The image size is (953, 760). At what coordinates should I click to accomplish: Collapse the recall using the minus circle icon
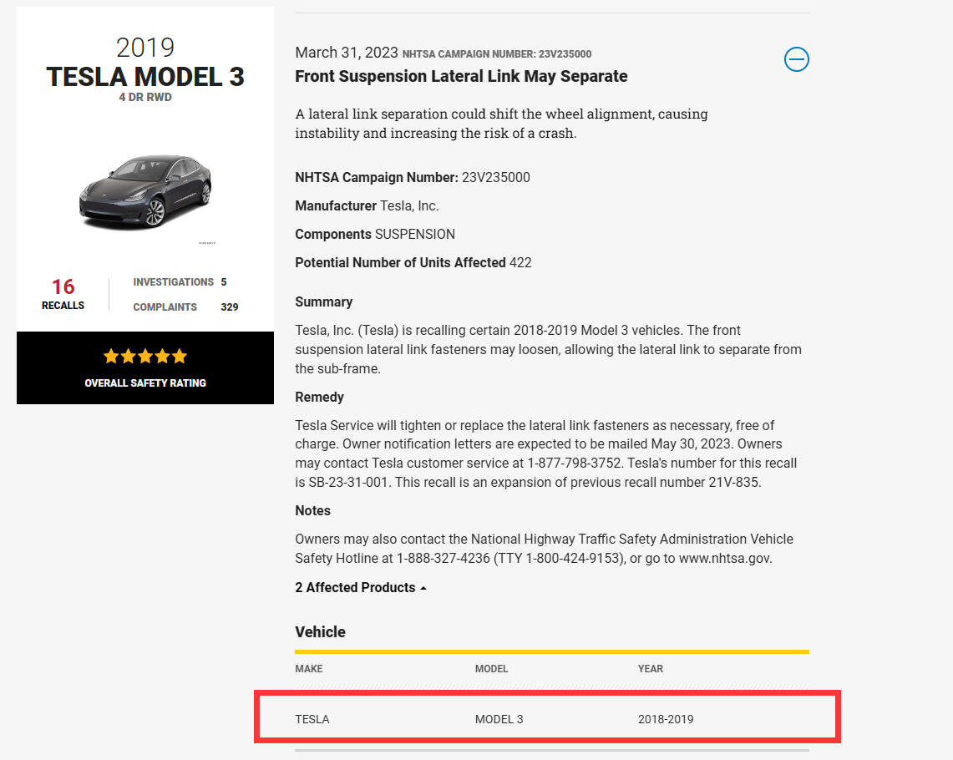tap(796, 59)
